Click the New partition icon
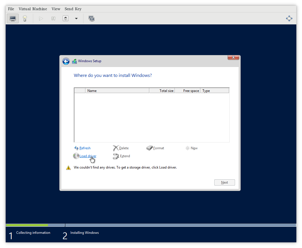Image resolution: width=302 pixels, height=248 pixels. coord(187,148)
